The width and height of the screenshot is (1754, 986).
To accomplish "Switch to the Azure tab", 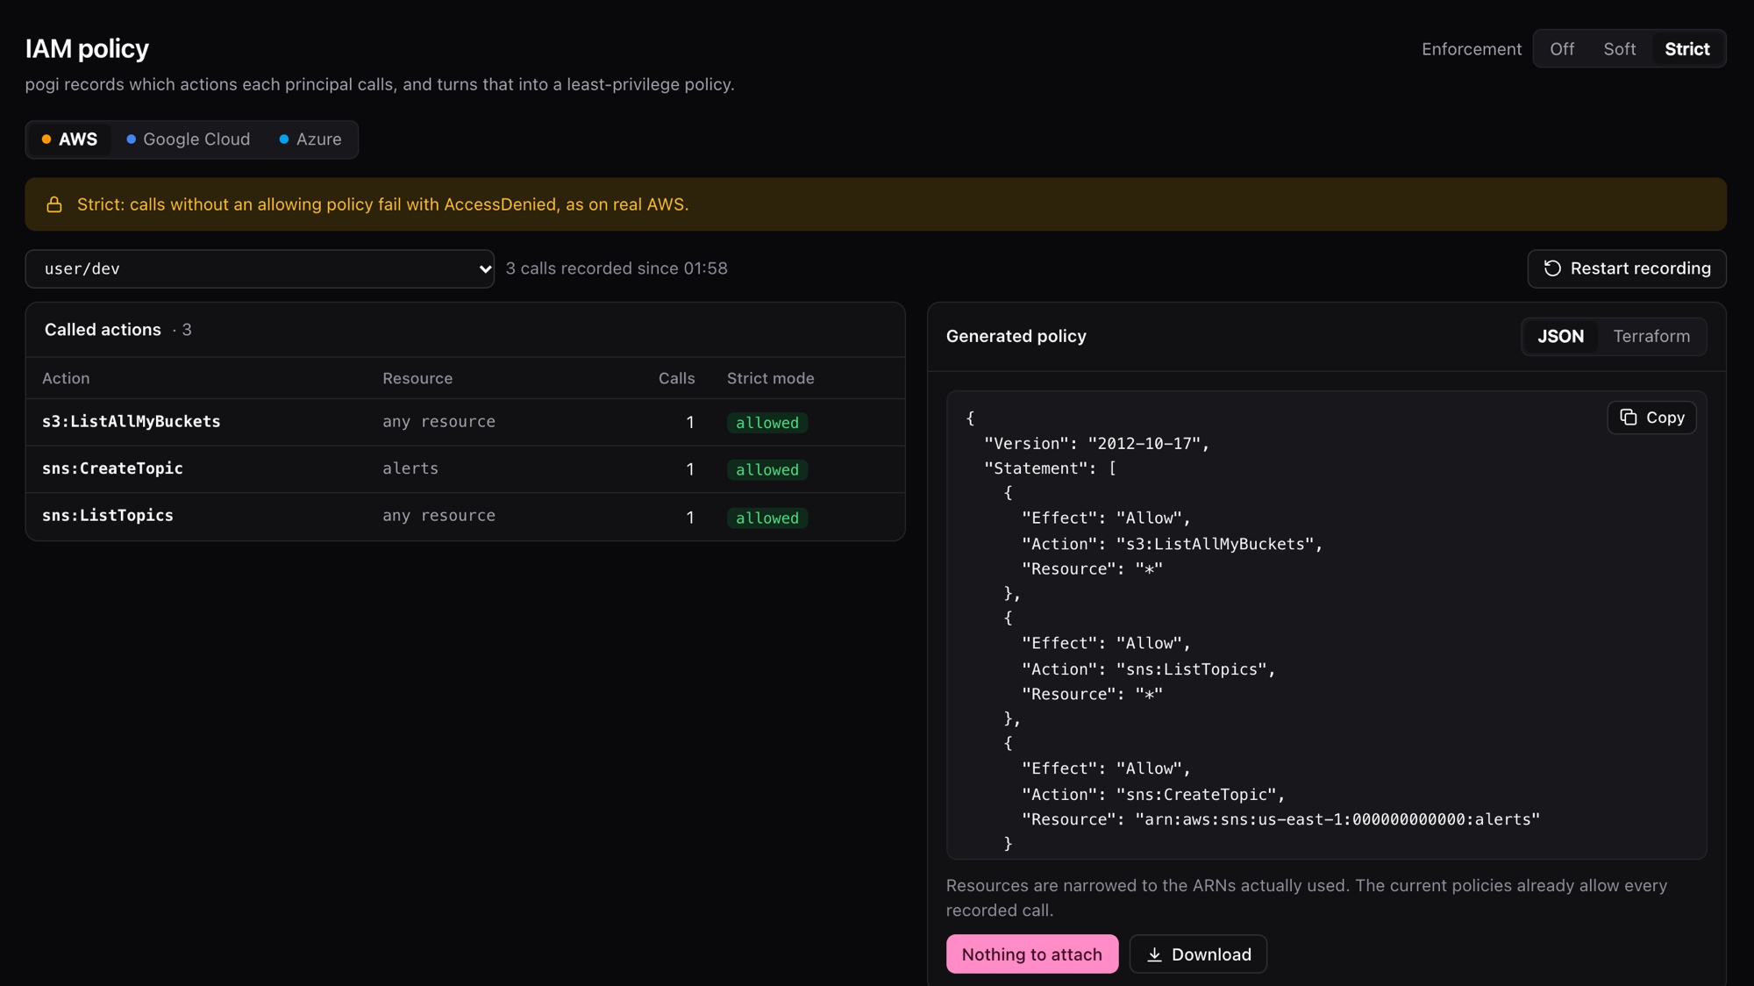I will (x=310, y=139).
